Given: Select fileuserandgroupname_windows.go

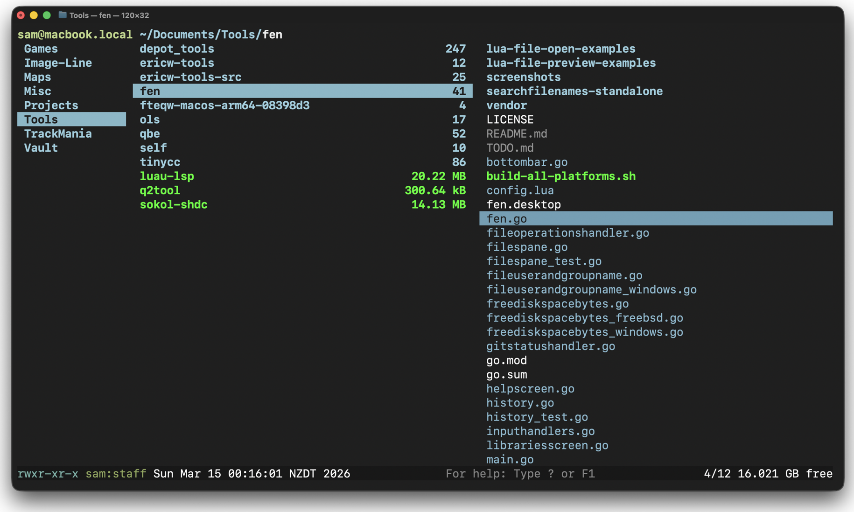Looking at the screenshot, I should (x=592, y=289).
